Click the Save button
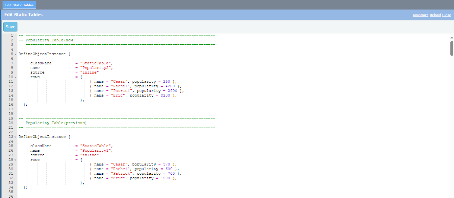 [11, 27]
